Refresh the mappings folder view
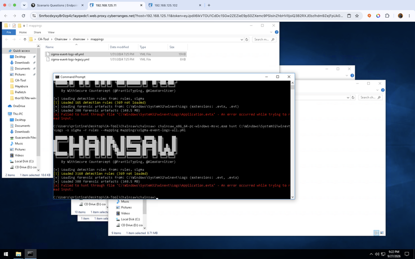This screenshot has width=415, height=259. [x=247, y=39]
